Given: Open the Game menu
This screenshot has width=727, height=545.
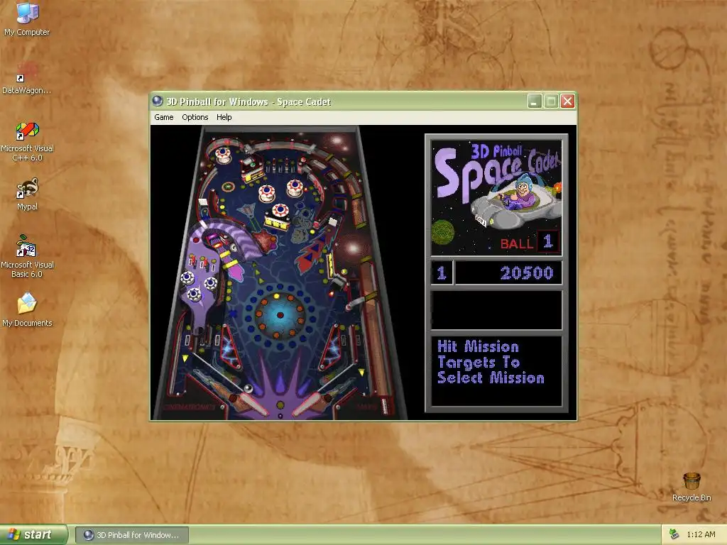Looking at the screenshot, I should tap(164, 117).
